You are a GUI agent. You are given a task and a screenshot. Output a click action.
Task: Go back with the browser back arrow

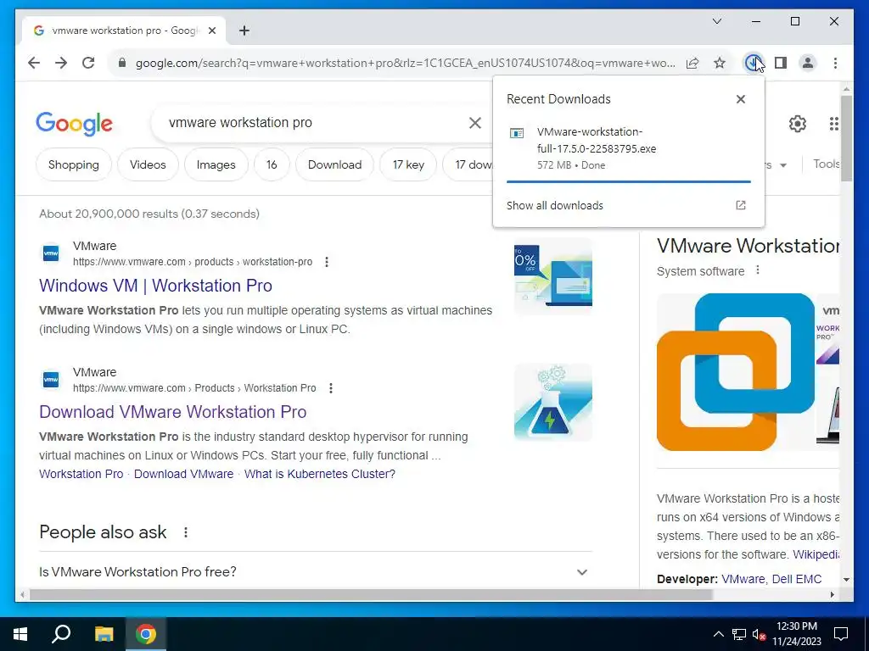[x=34, y=63]
